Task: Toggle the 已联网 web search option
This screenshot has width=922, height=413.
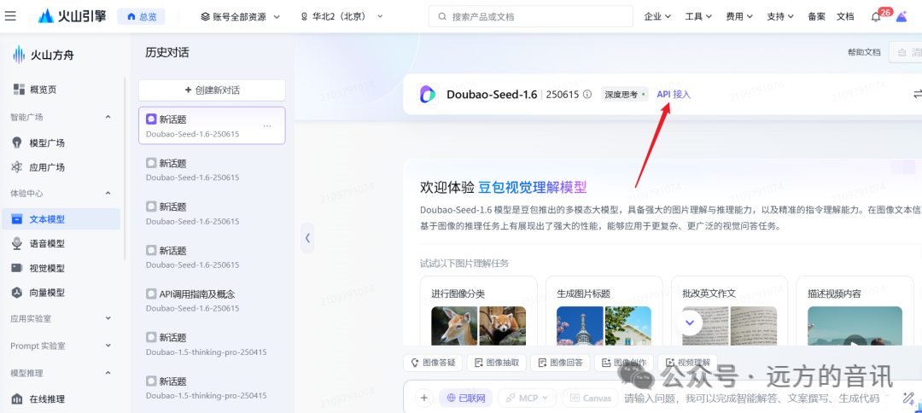Action: pos(466,398)
